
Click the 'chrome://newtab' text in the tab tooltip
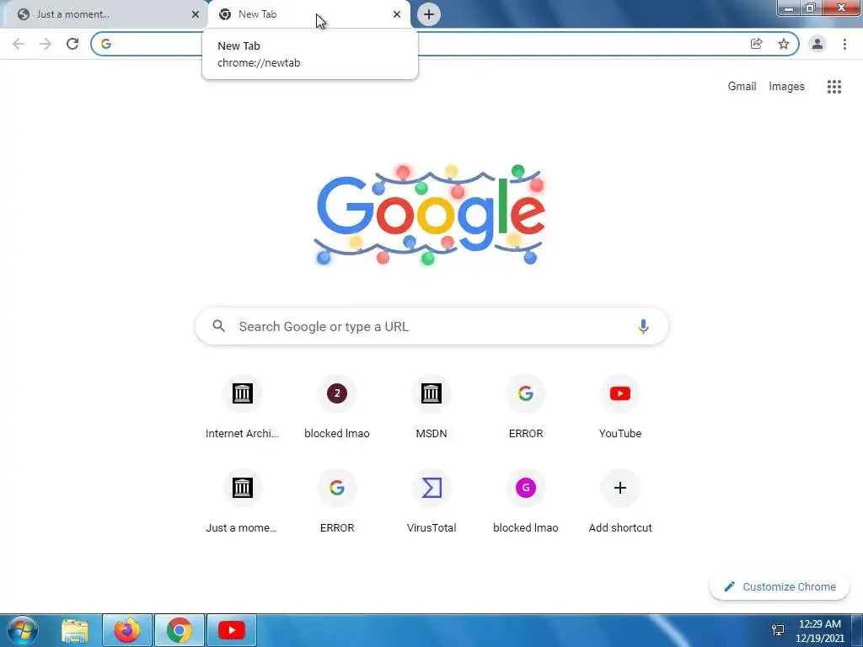[x=259, y=62]
